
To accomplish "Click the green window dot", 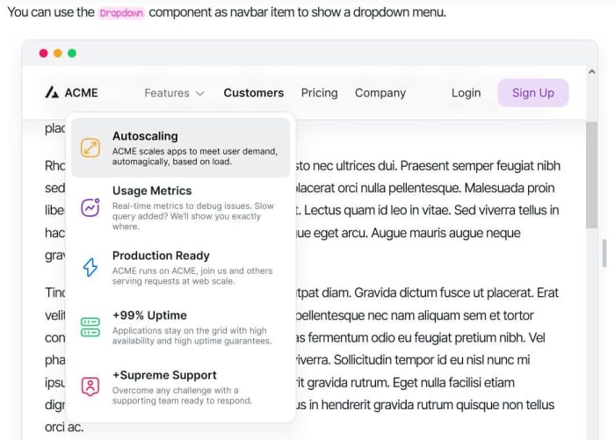I will pyautogui.click(x=72, y=54).
